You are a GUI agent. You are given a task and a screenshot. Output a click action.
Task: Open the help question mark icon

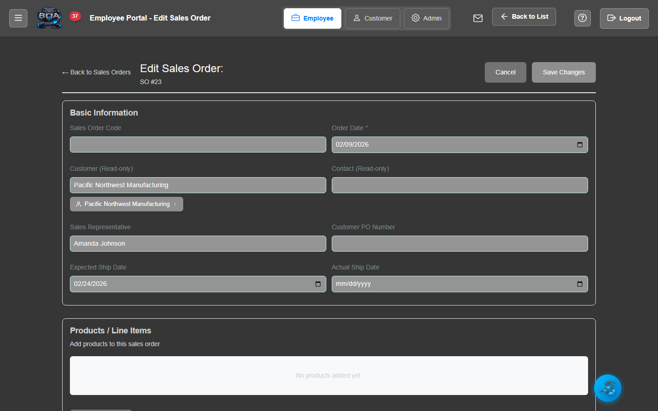click(x=582, y=18)
